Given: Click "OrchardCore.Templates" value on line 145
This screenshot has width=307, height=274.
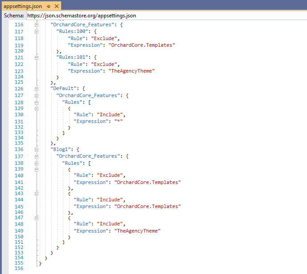Looking at the screenshot, I should click(148, 207).
